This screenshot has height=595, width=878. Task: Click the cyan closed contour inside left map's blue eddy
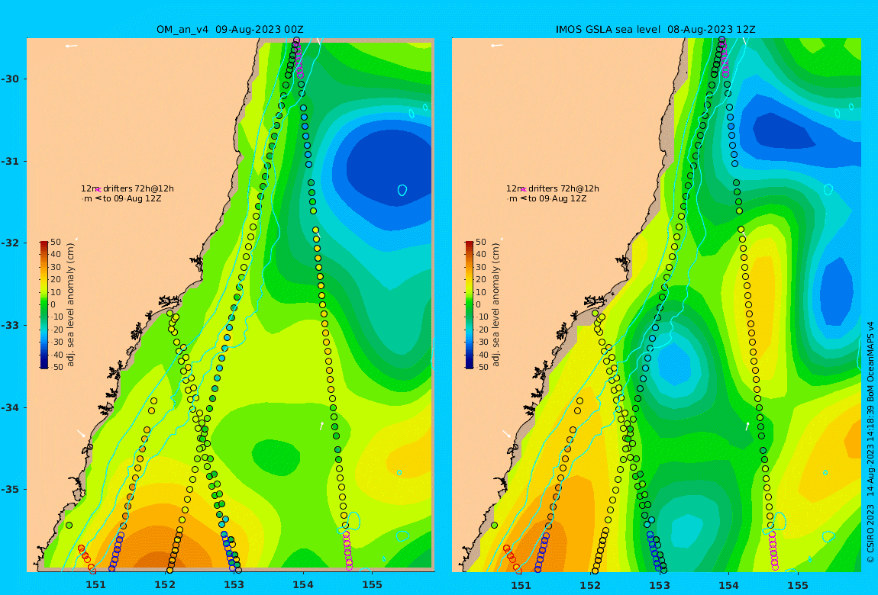point(402,190)
